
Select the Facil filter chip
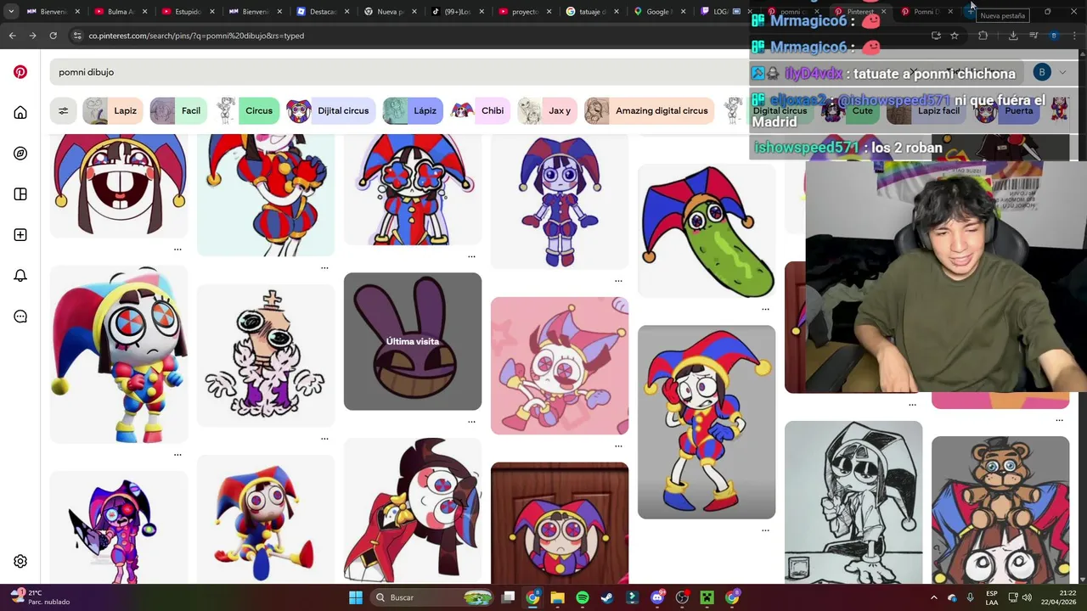[178, 110]
